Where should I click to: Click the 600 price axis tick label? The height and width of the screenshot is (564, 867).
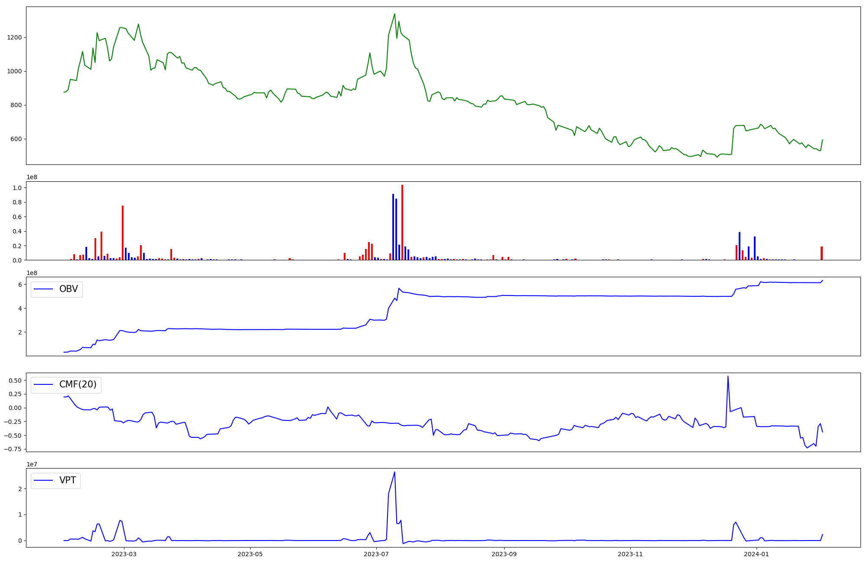click(16, 139)
